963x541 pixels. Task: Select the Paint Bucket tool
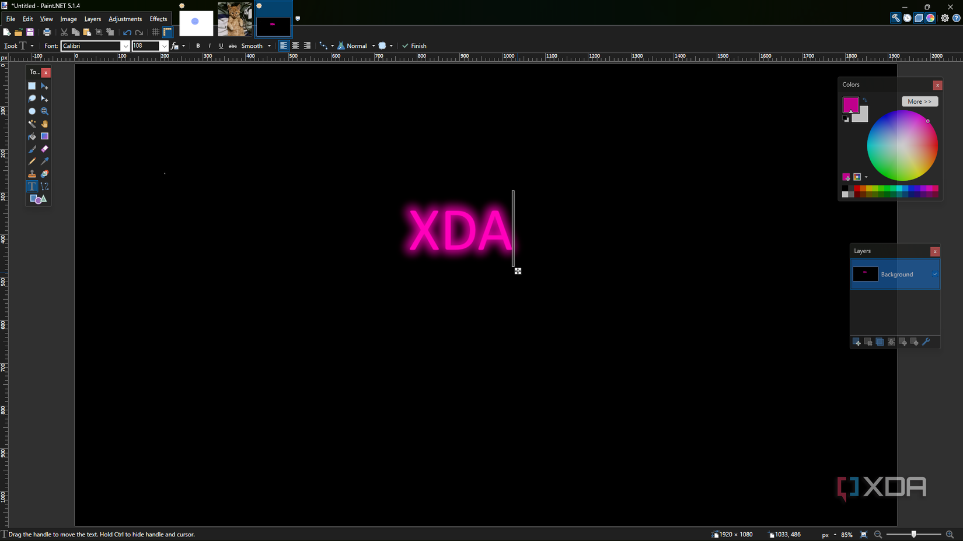click(32, 136)
